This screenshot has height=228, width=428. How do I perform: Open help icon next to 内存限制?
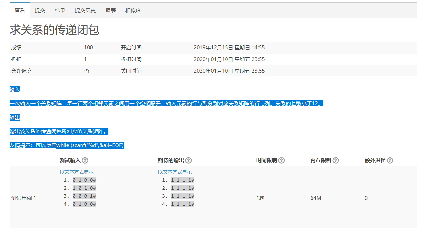[336, 161]
